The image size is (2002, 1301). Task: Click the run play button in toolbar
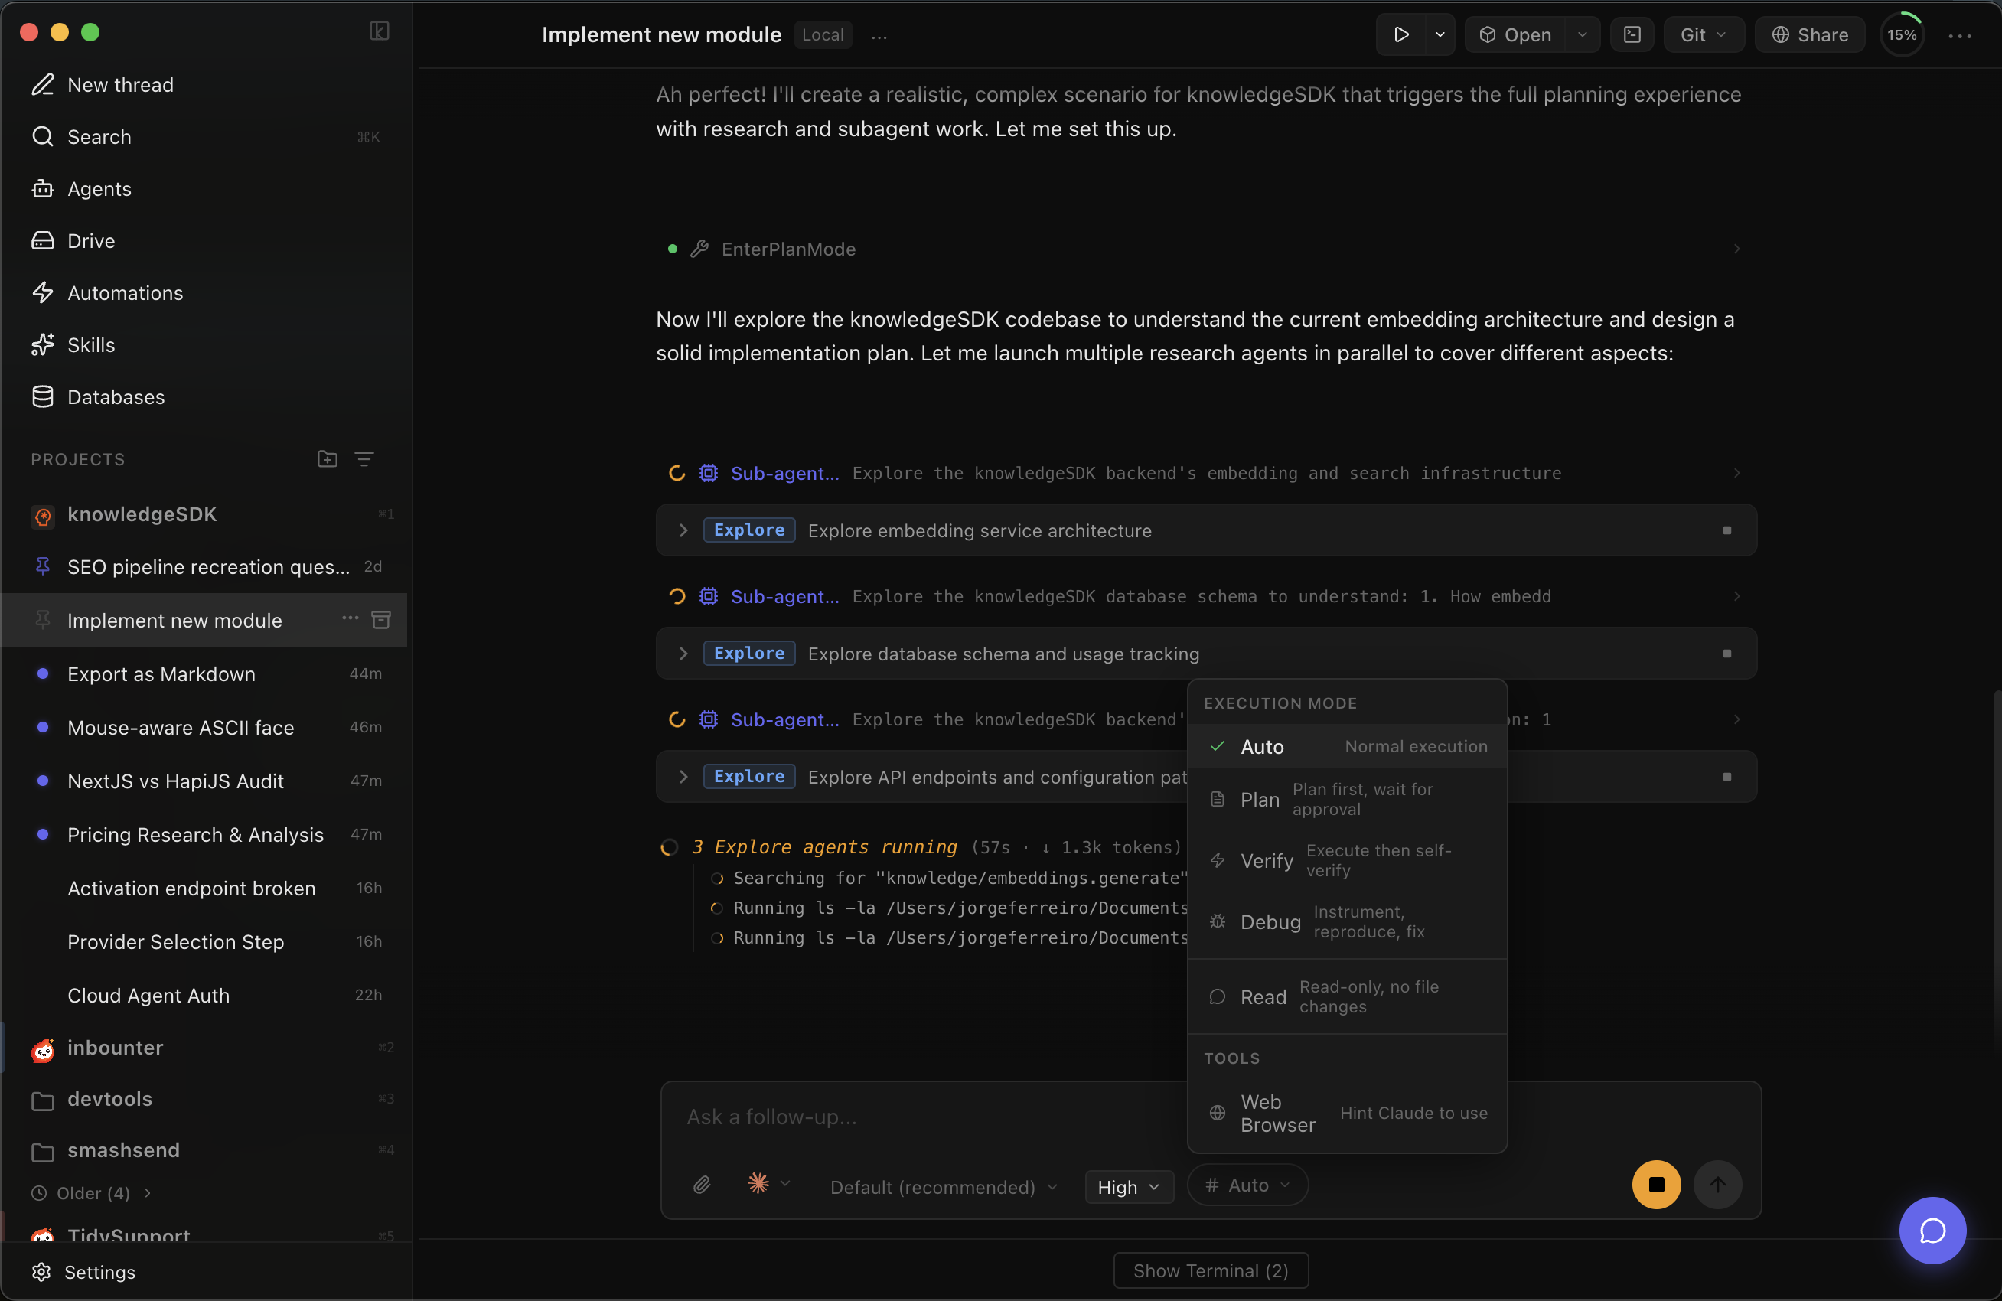[x=1400, y=34]
